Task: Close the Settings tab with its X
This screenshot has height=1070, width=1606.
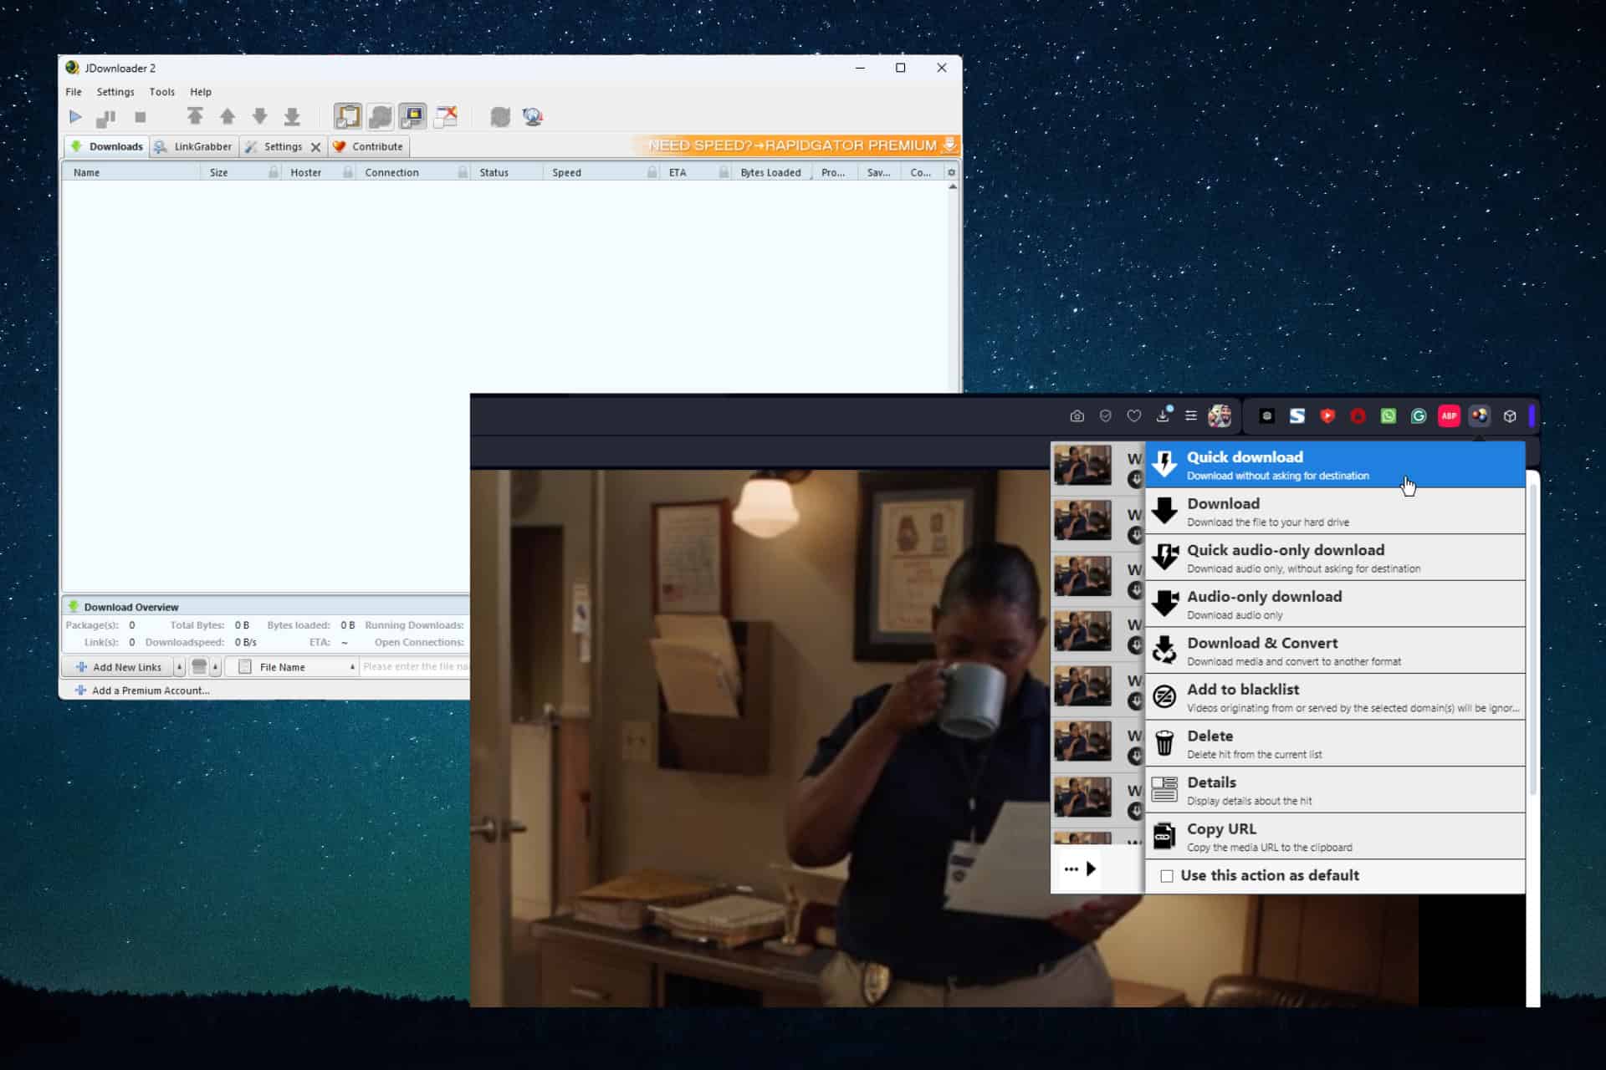Action: 315,147
